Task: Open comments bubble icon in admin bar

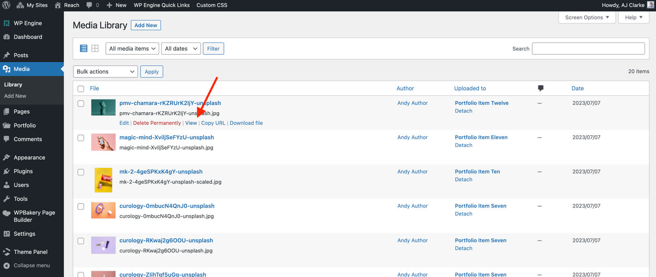Action: point(90,5)
